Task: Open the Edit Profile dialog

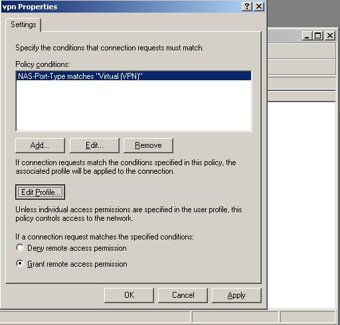Action: click(40, 192)
